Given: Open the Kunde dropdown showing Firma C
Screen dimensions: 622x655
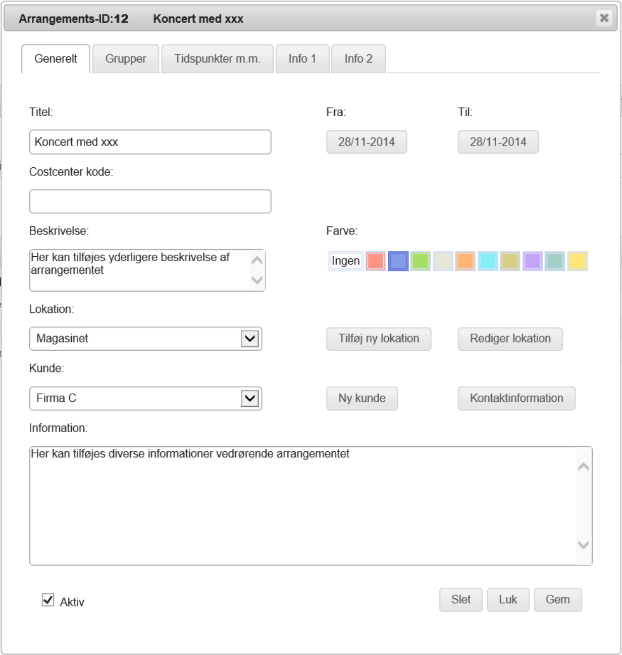Looking at the screenshot, I should point(250,398).
